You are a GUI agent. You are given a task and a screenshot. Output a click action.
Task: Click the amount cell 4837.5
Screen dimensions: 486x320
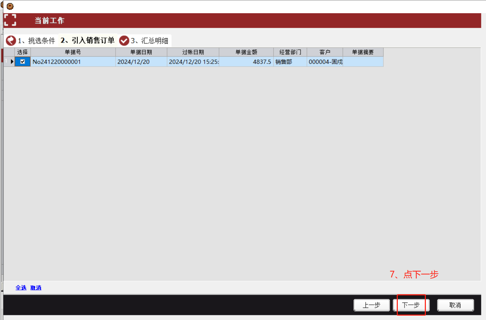click(x=246, y=62)
